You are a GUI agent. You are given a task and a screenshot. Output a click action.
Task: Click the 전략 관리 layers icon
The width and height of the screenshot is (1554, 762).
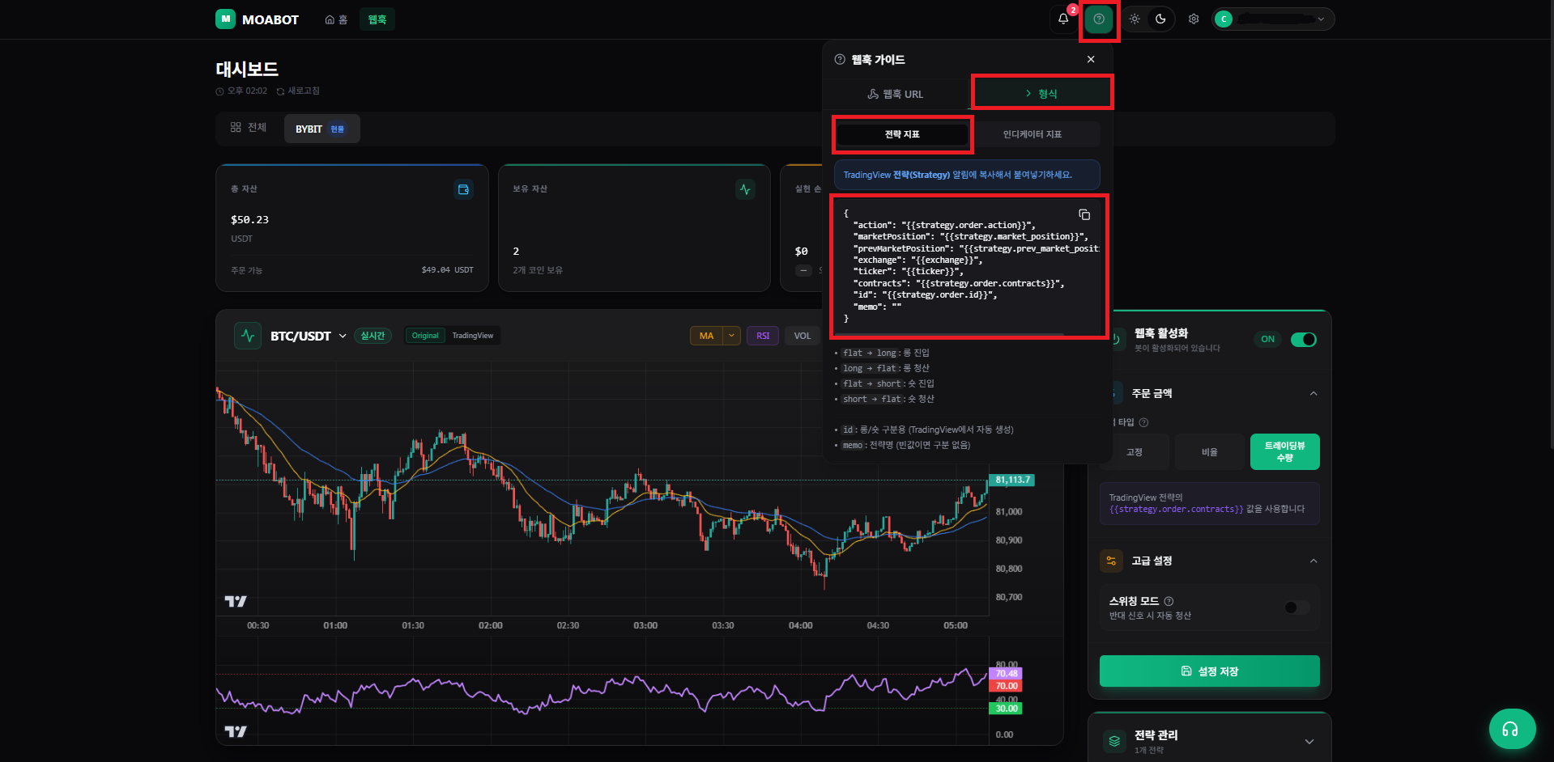click(1115, 741)
